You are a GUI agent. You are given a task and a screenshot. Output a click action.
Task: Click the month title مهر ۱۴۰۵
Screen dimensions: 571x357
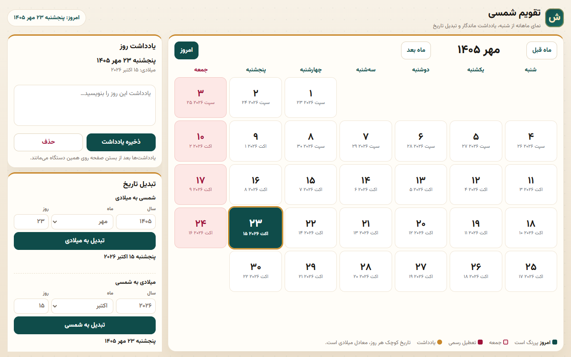(479, 50)
